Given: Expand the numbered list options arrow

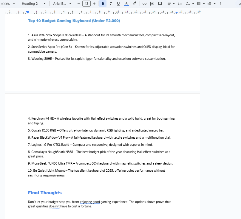Looking at the screenshot, I should pyautogui.click(x=214, y=4).
